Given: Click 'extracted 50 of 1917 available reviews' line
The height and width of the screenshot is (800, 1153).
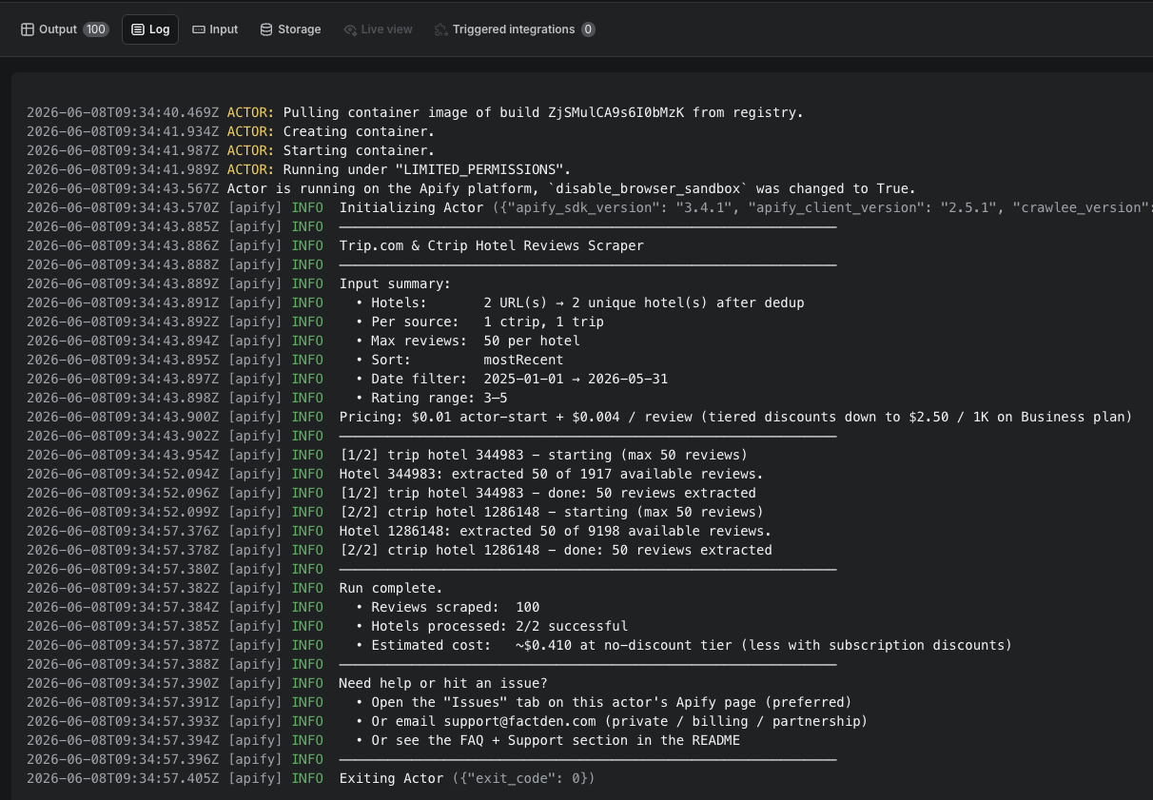Looking at the screenshot, I should tap(395, 474).
